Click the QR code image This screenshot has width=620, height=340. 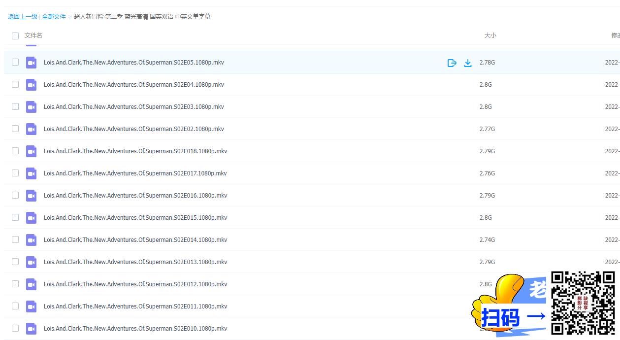(583, 303)
